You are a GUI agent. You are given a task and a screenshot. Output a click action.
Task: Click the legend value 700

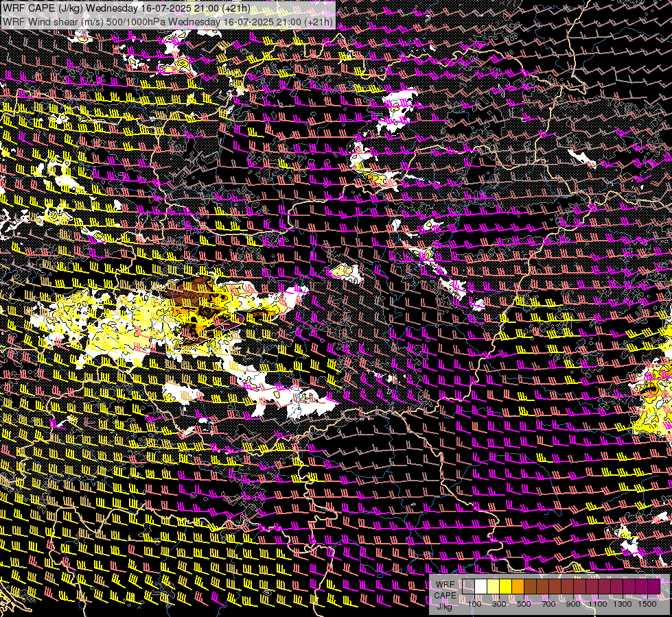point(548,604)
